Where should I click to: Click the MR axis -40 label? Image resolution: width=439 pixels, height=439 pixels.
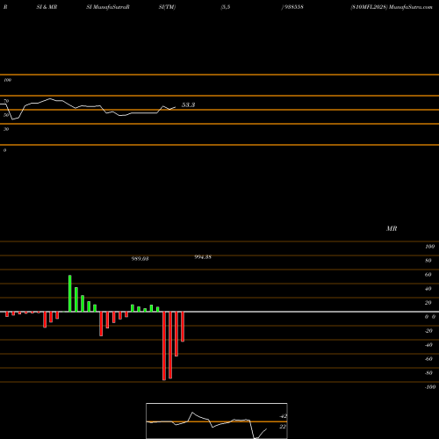pos(428,345)
